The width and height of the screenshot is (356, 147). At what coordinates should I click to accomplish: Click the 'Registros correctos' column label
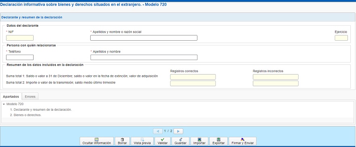click(x=184, y=71)
